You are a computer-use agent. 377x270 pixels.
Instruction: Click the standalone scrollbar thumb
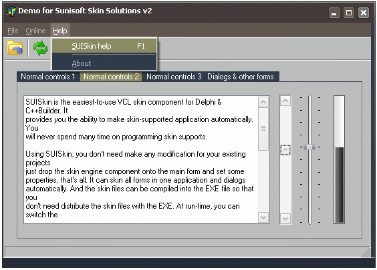point(285,150)
